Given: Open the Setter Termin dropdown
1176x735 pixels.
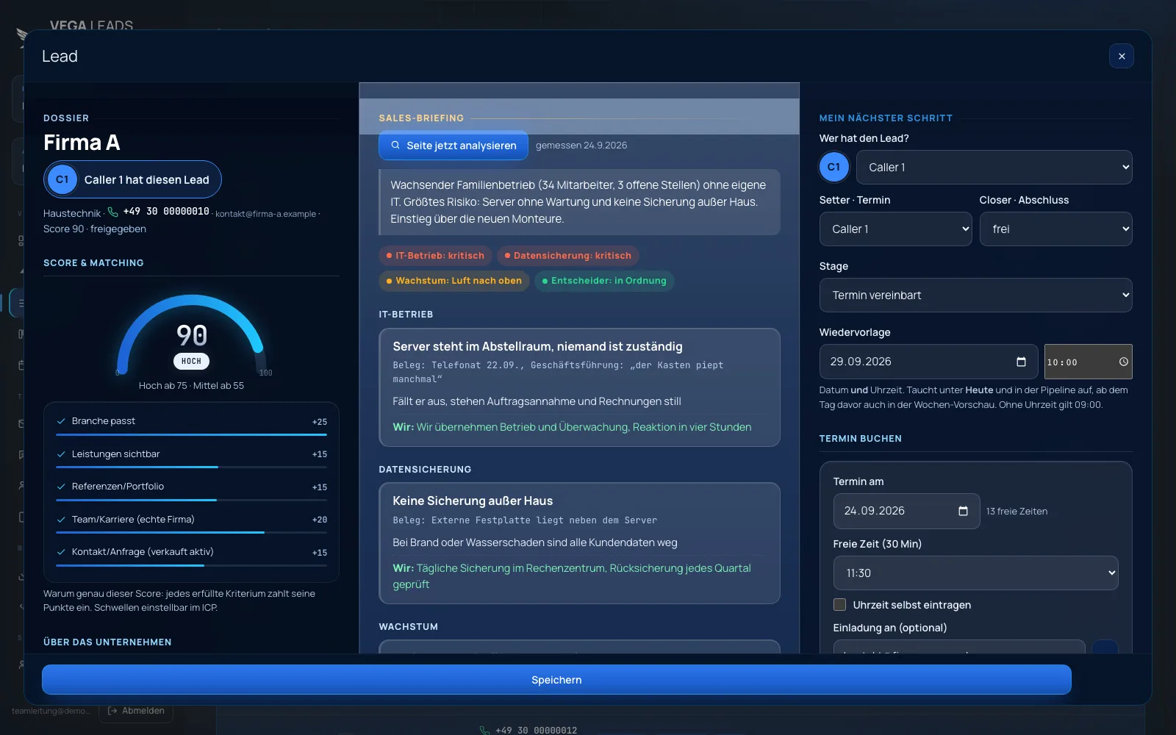Looking at the screenshot, I should pos(895,229).
